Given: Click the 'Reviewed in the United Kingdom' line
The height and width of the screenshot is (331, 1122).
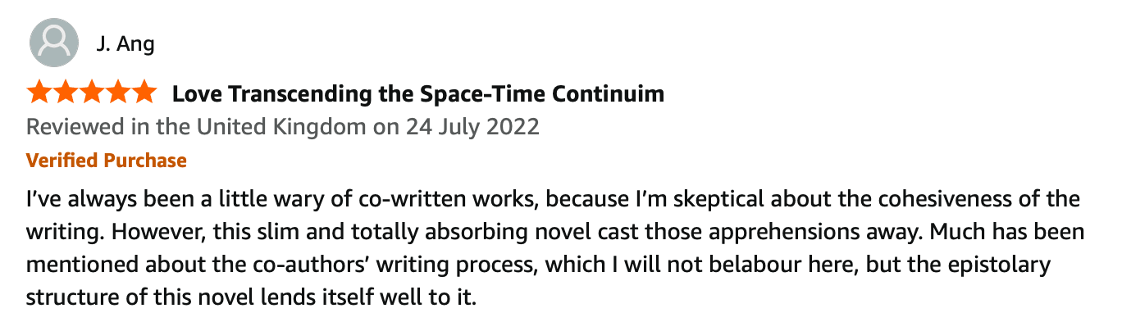Looking at the screenshot, I should coord(283,128).
